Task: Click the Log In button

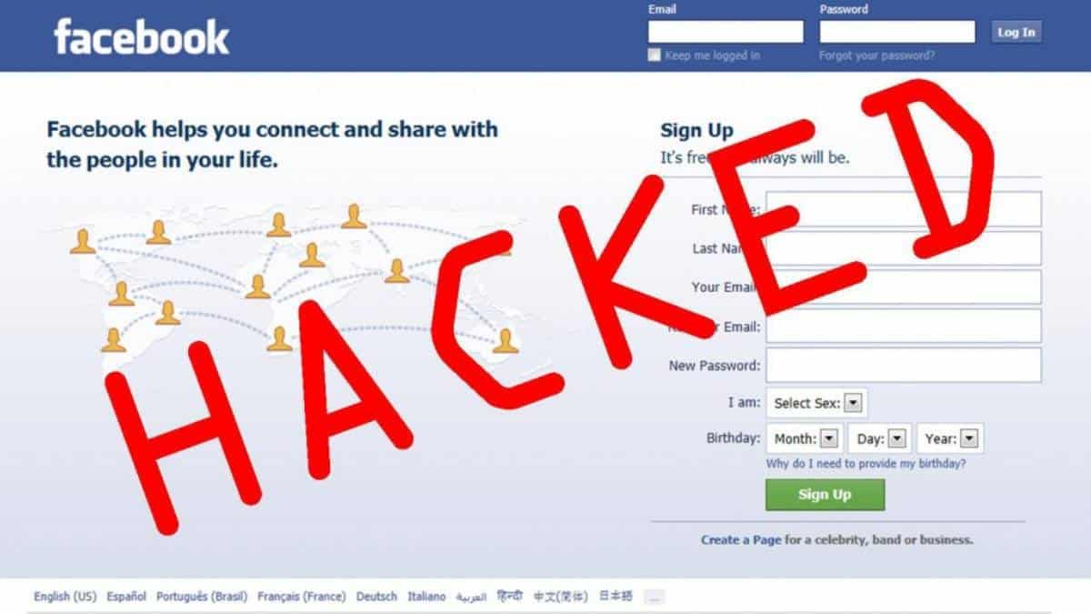Action: (1016, 33)
